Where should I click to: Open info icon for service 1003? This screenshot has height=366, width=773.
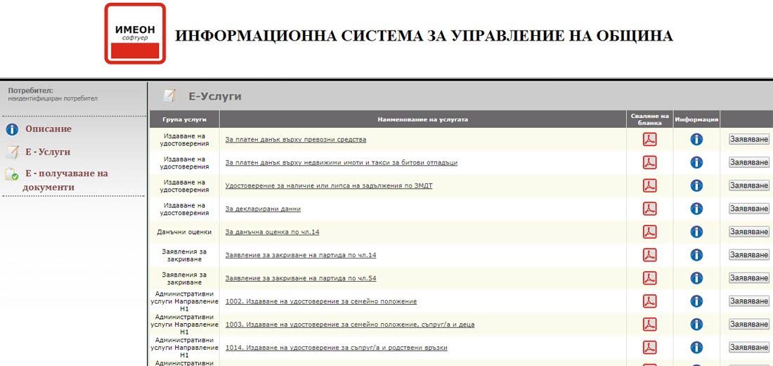point(696,325)
